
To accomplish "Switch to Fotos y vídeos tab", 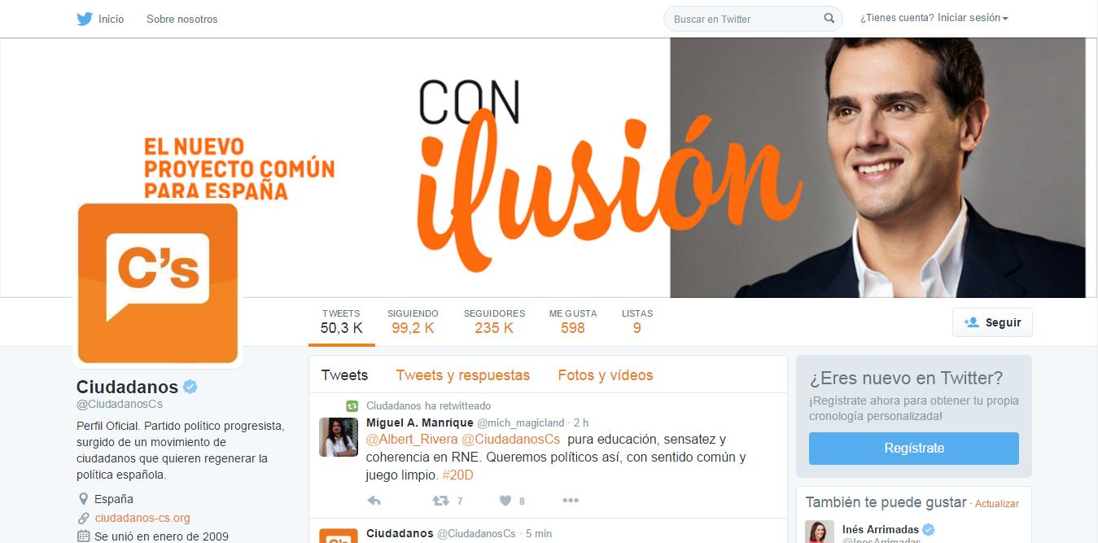I will (x=606, y=375).
